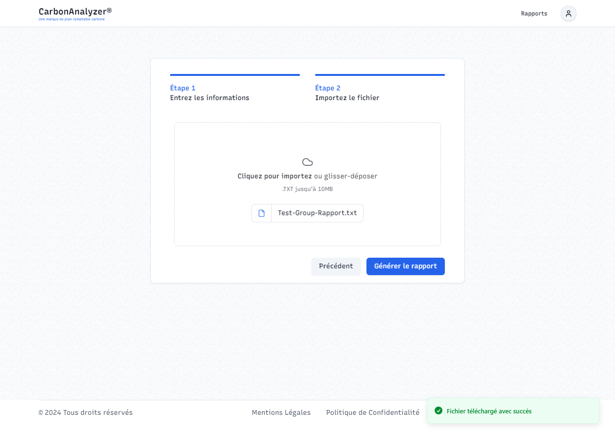Click the document icon beside the uploaded file

(x=262, y=213)
